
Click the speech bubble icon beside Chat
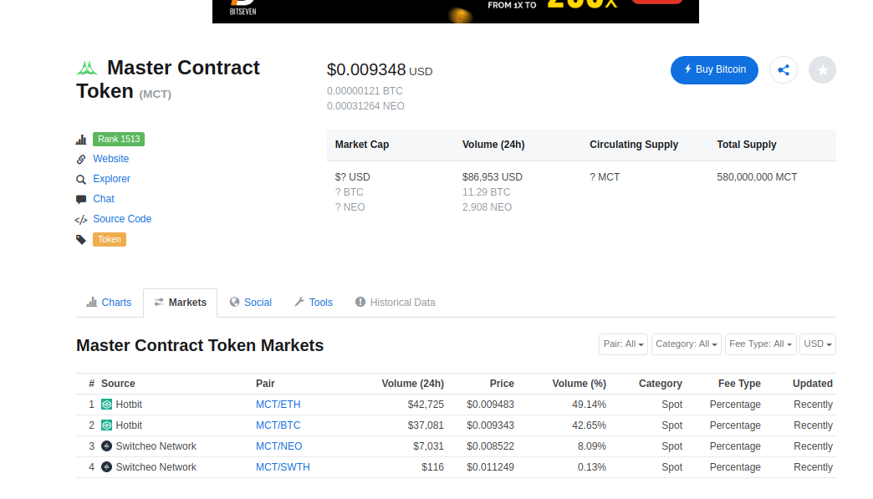pos(81,199)
